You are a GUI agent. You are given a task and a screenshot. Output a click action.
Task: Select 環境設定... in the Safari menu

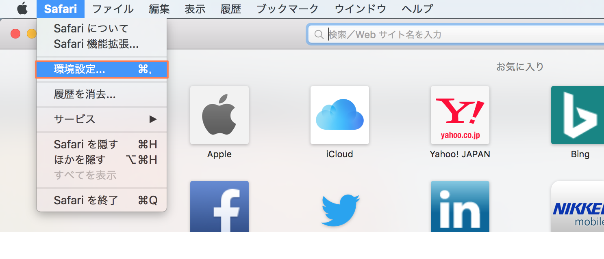[102, 69]
